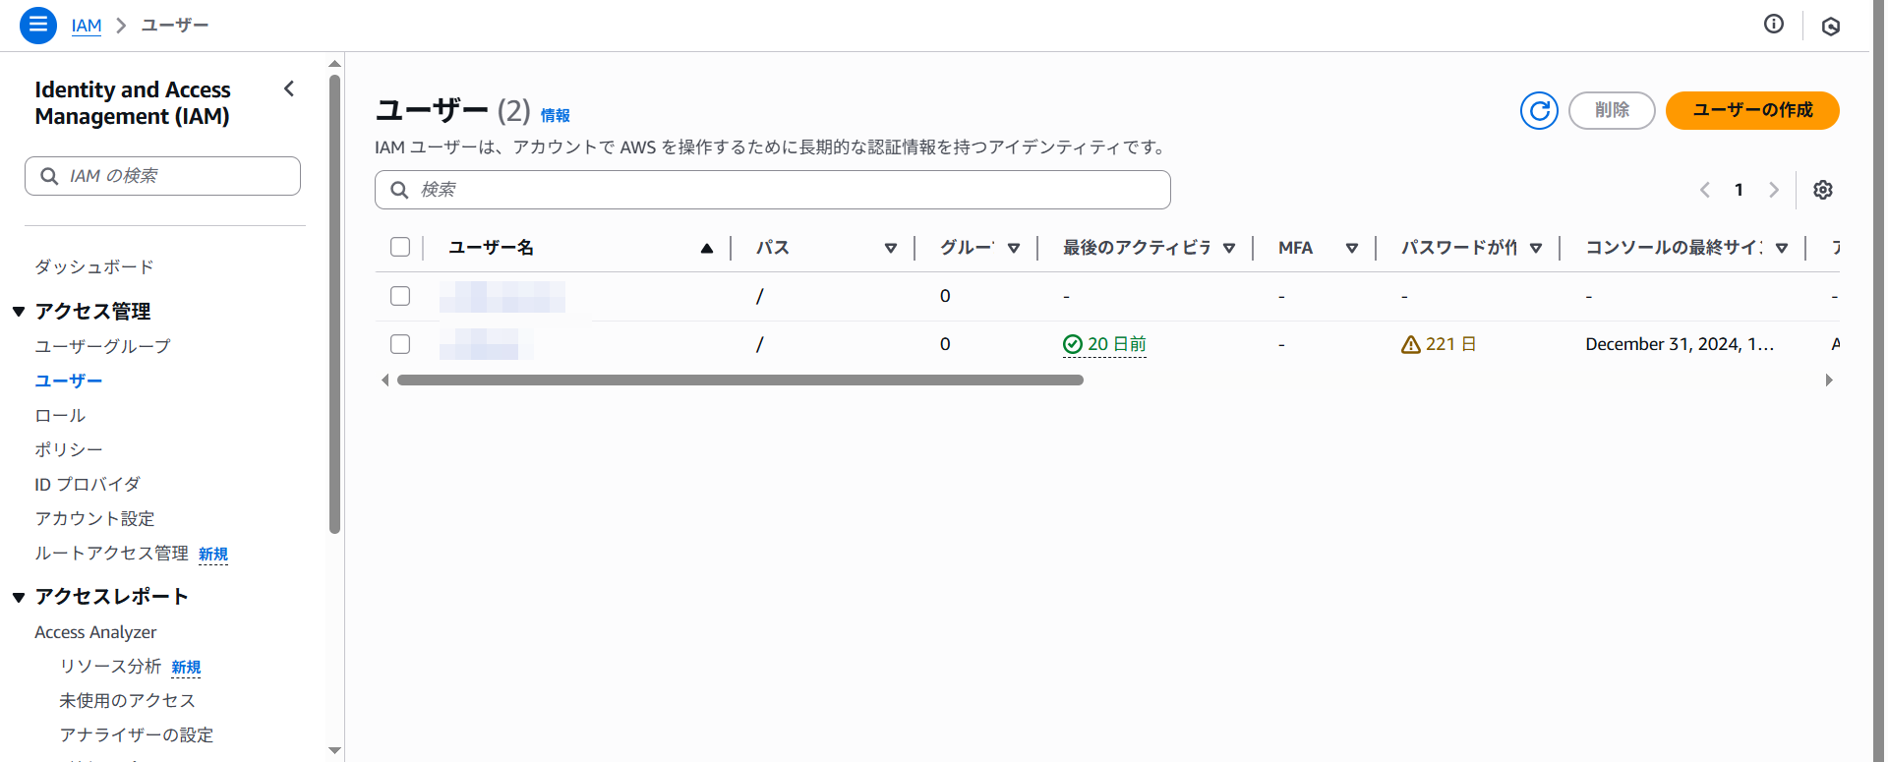Image resolution: width=1888 pixels, height=762 pixels.
Task: Select the first user row checkbox
Action: (400, 296)
